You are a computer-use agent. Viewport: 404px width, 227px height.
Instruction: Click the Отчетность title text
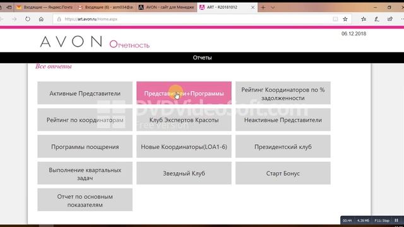pyautogui.click(x=129, y=45)
